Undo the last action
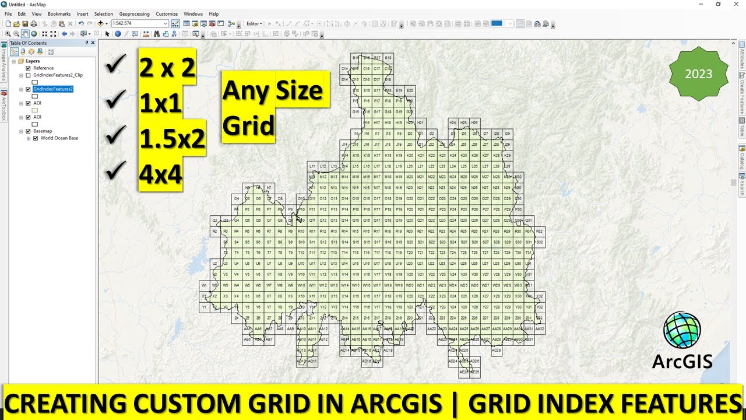This screenshot has width=746, height=420. pyautogui.click(x=81, y=23)
